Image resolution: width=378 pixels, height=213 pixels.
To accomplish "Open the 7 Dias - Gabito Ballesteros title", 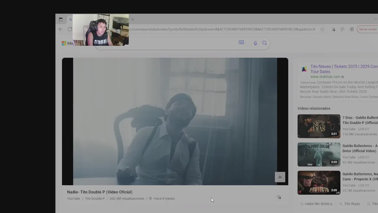I will [360, 120].
